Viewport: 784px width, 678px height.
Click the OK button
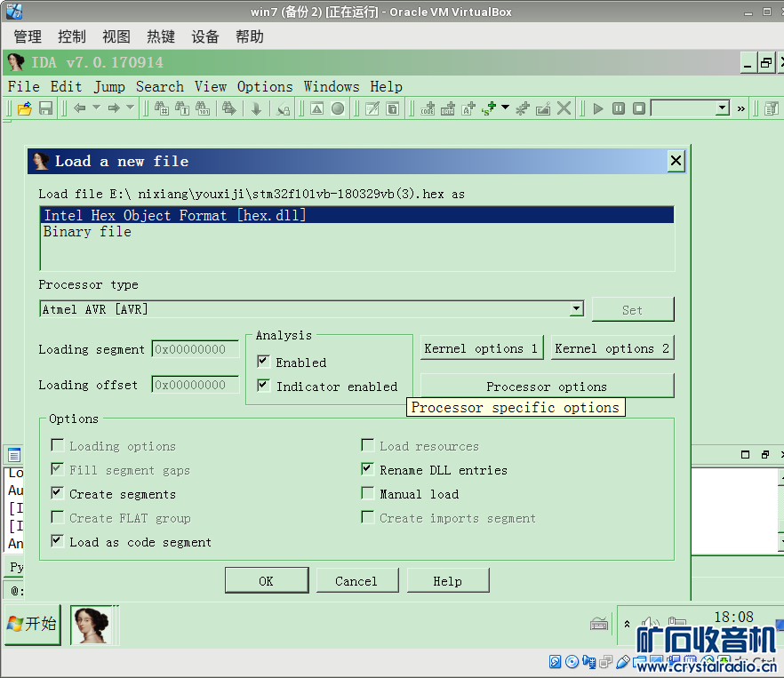tap(267, 580)
